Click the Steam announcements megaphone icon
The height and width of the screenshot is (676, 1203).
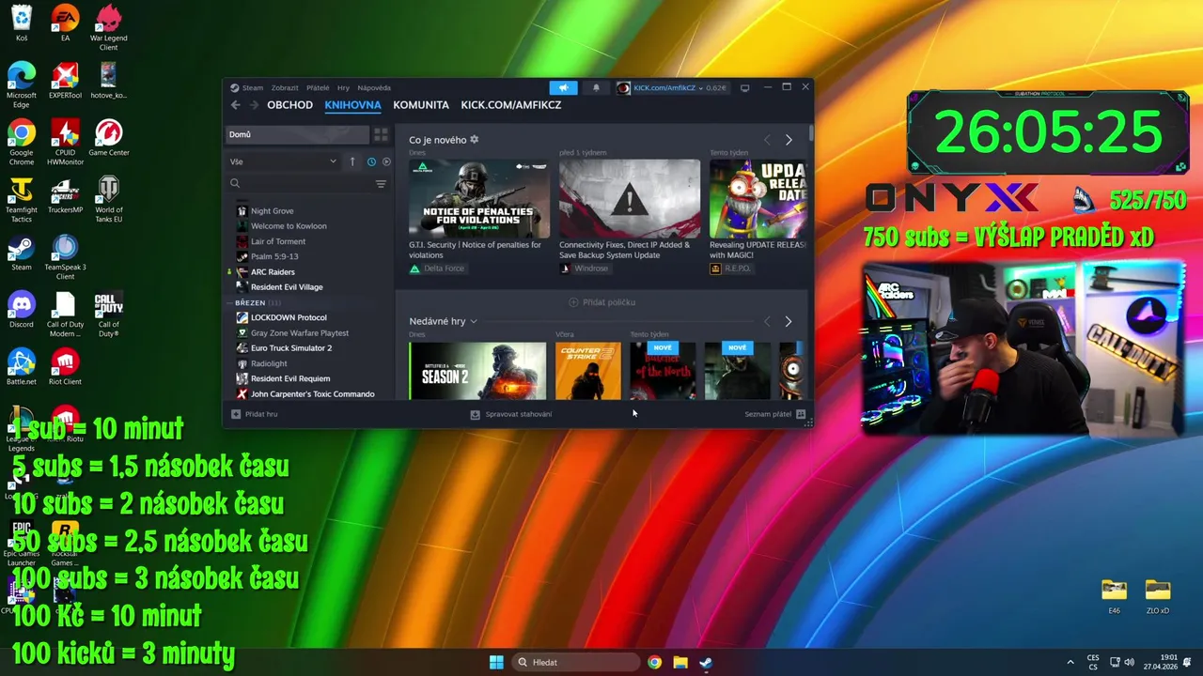click(x=564, y=87)
